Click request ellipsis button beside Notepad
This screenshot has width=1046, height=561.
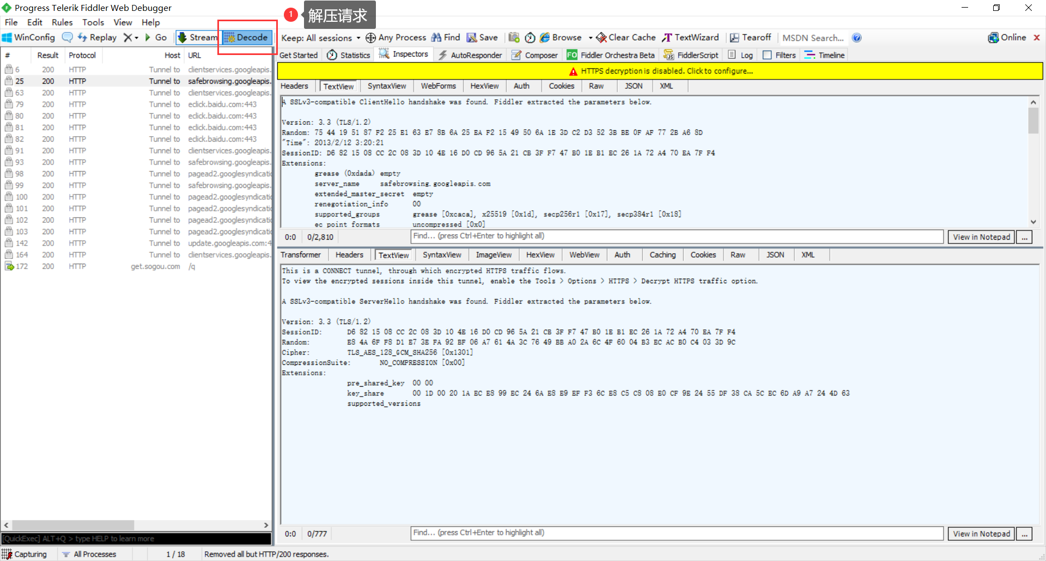click(1024, 237)
